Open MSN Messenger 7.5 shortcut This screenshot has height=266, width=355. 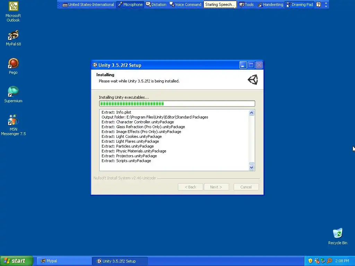[x=13, y=125]
